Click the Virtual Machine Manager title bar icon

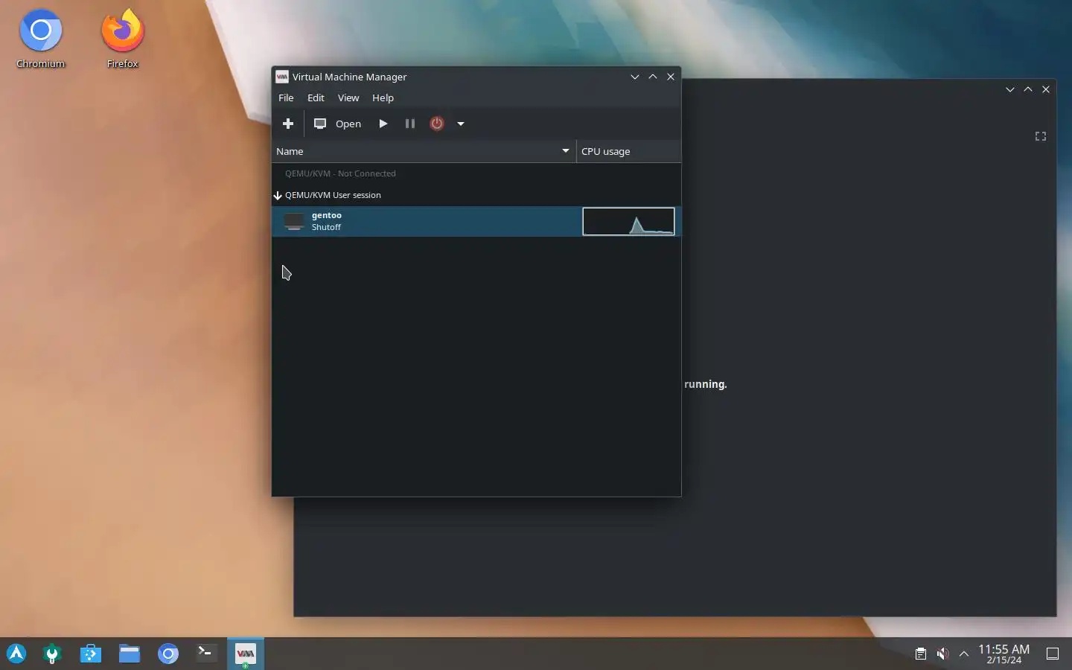click(282, 77)
